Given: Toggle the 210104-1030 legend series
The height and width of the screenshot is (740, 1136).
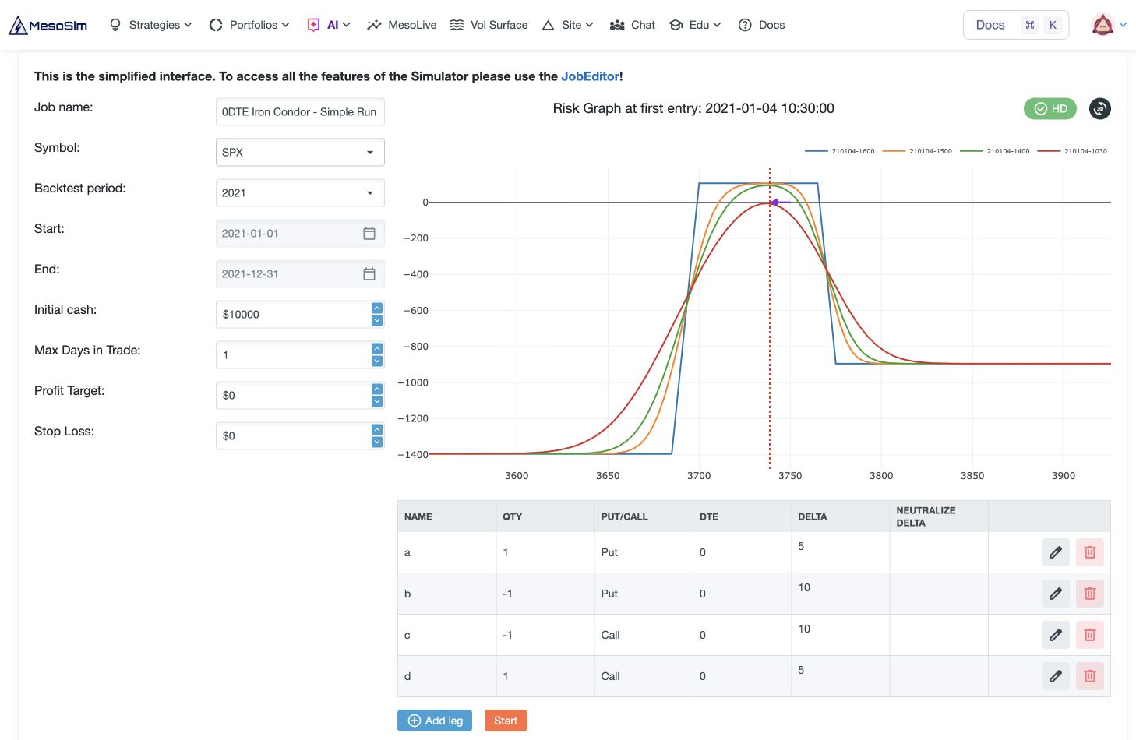Looking at the screenshot, I should click(1072, 151).
